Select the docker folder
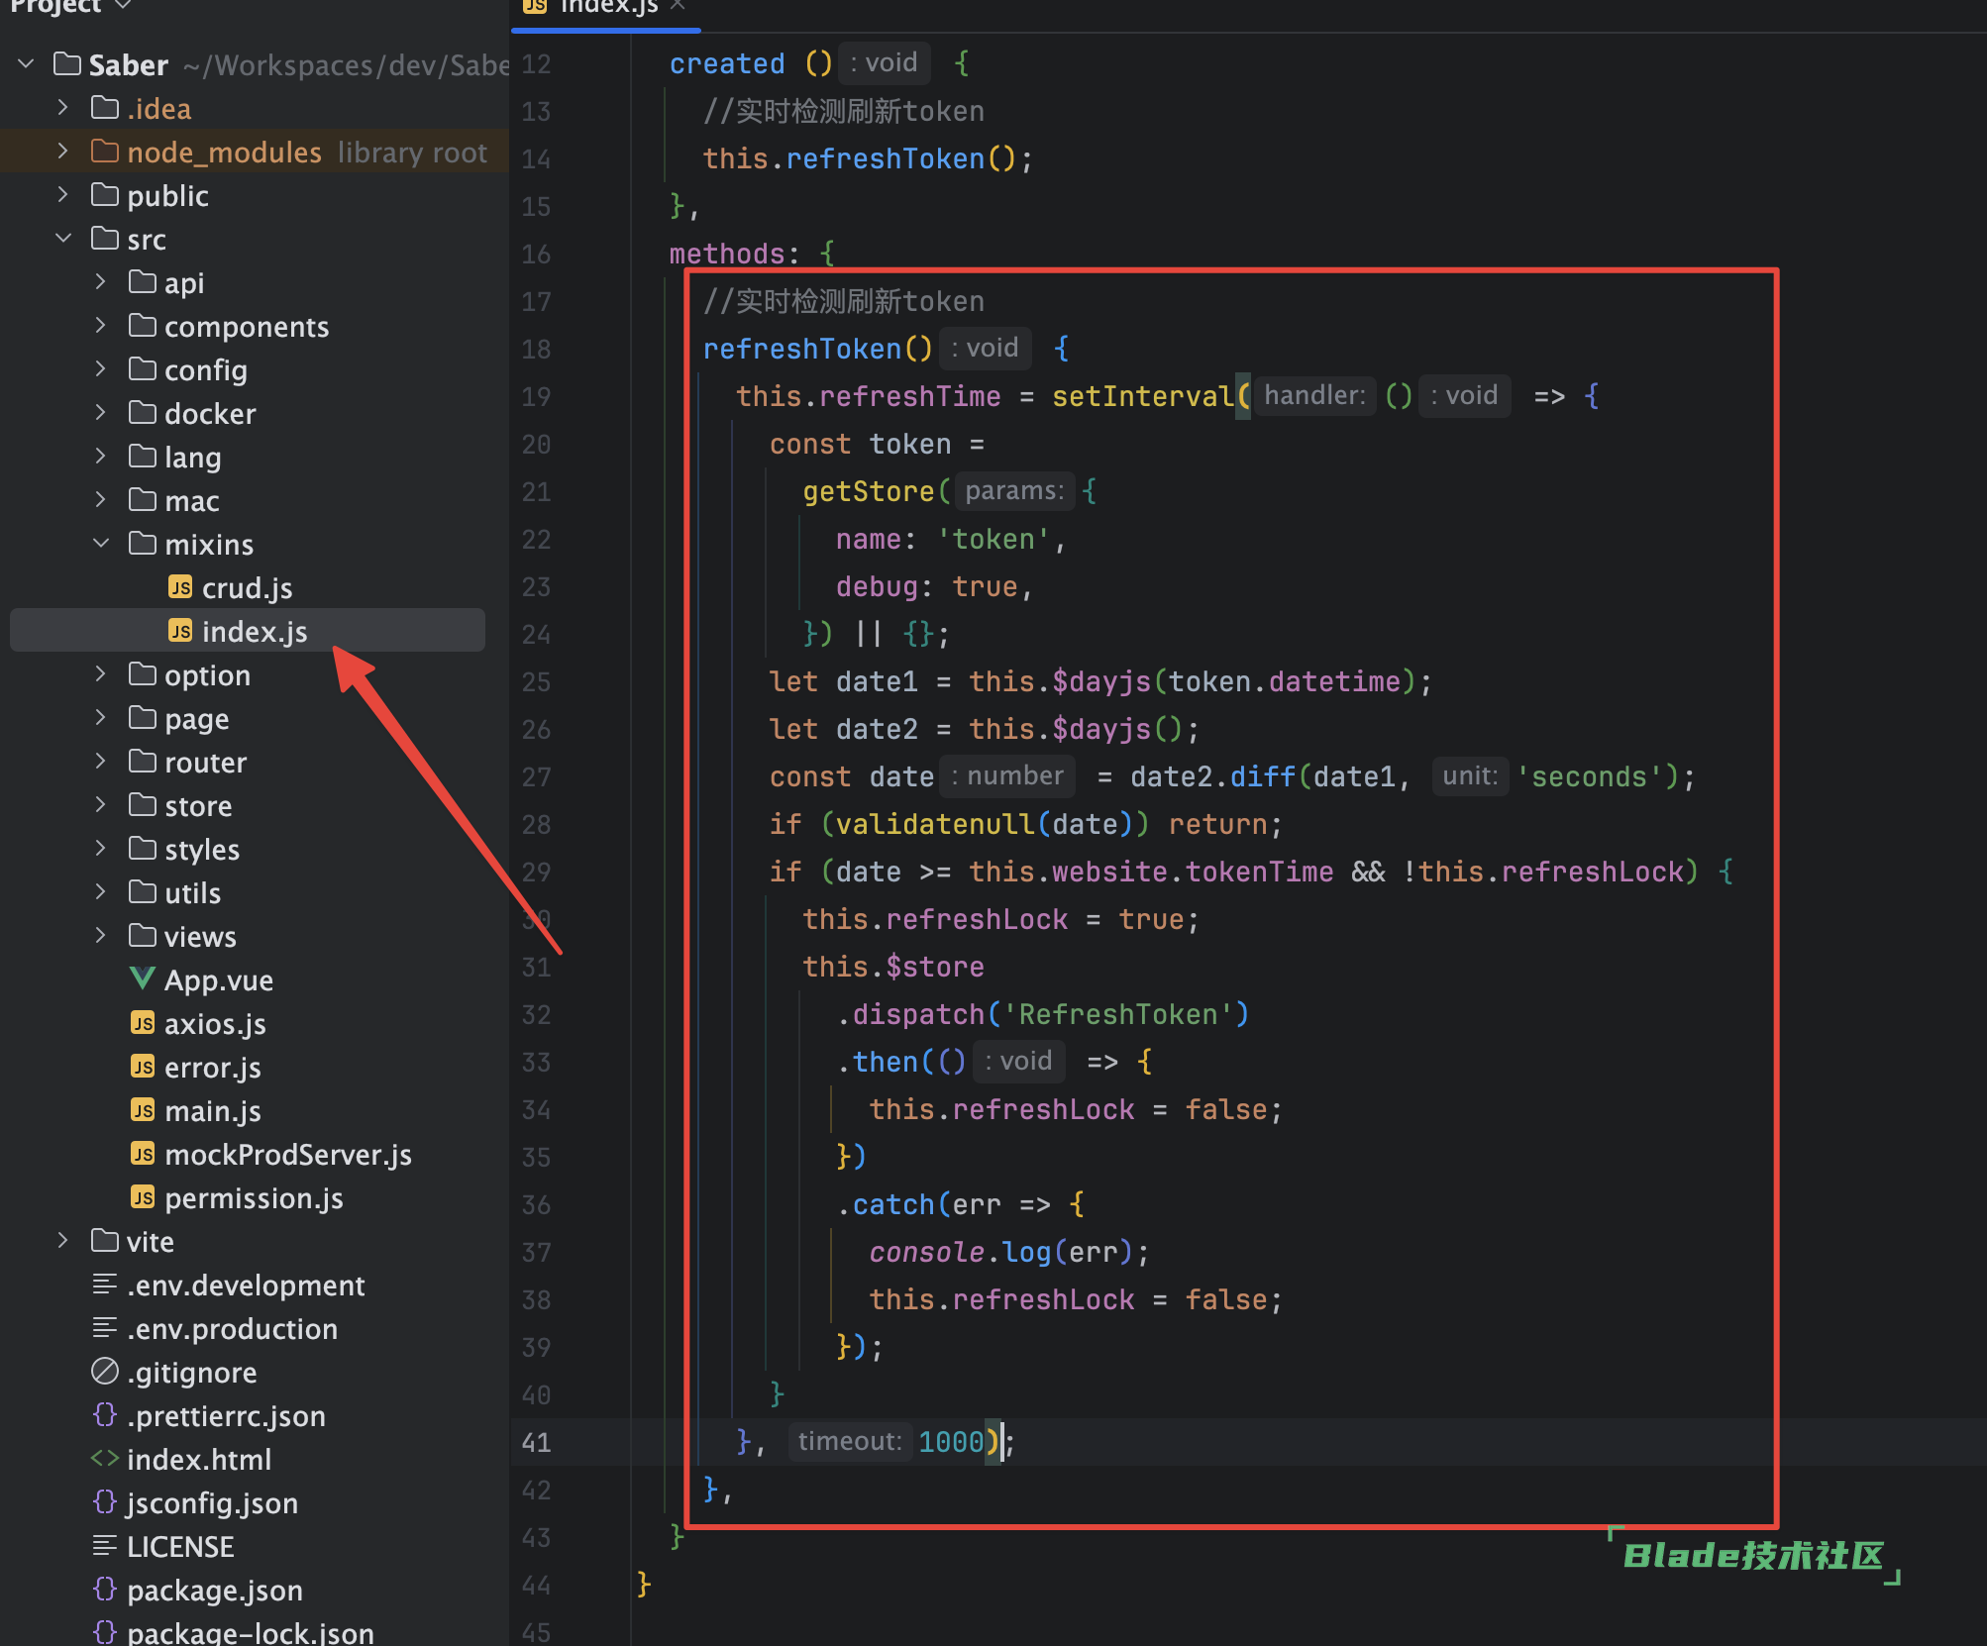Image resolution: width=1987 pixels, height=1646 pixels. point(210,413)
